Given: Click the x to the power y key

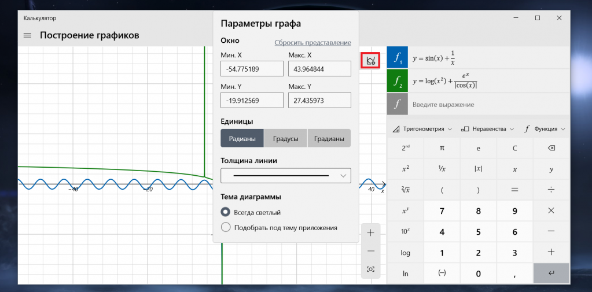Looking at the screenshot, I should pos(406,211).
